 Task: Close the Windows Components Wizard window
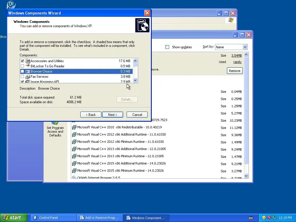(x=147, y=13)
